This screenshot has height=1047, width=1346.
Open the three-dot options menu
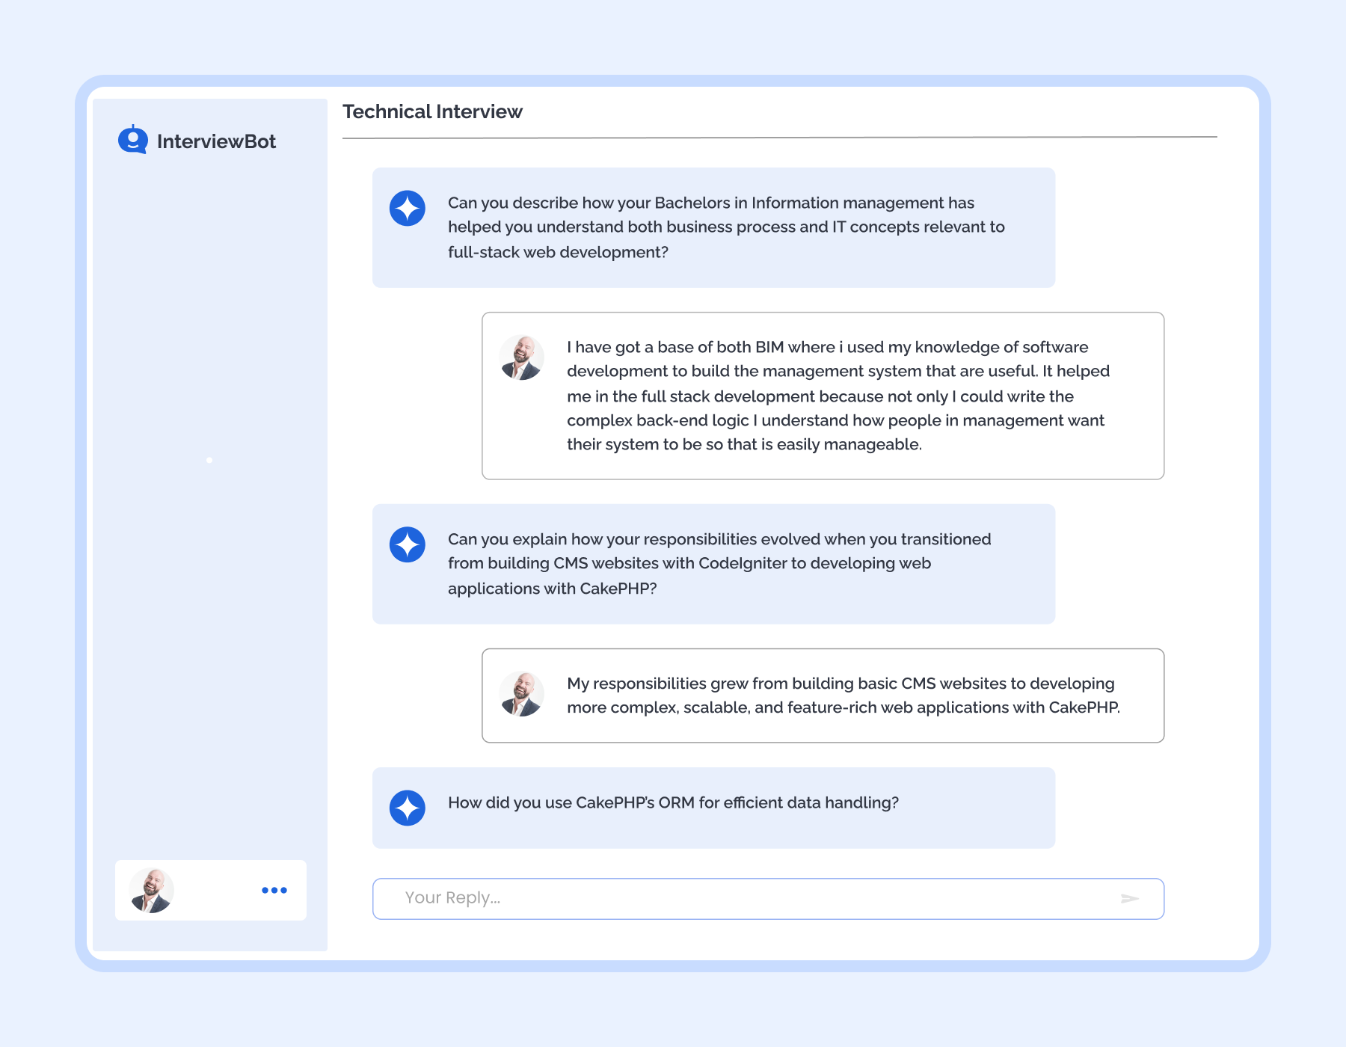tap(274, 890)
